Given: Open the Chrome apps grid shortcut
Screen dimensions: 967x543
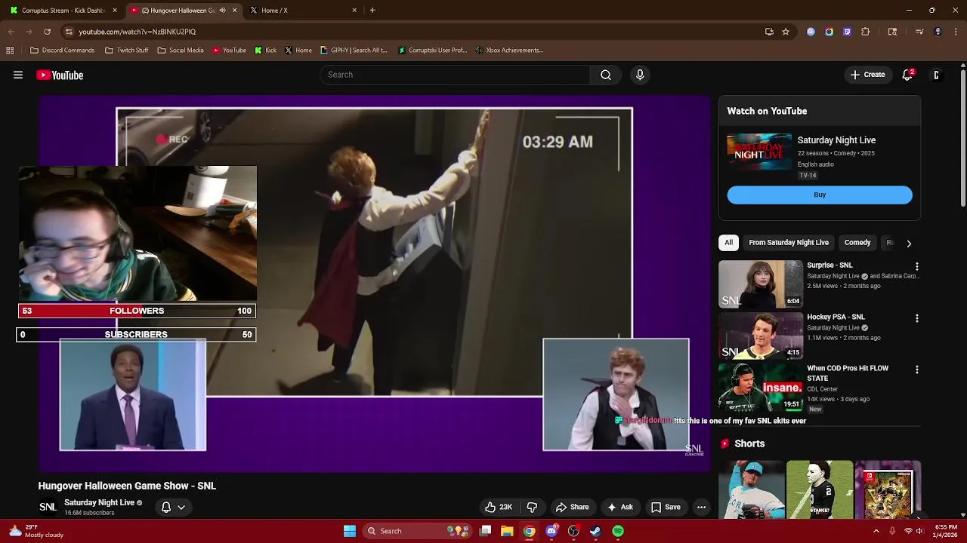Looking at the screenshot, I should point(10,51).
